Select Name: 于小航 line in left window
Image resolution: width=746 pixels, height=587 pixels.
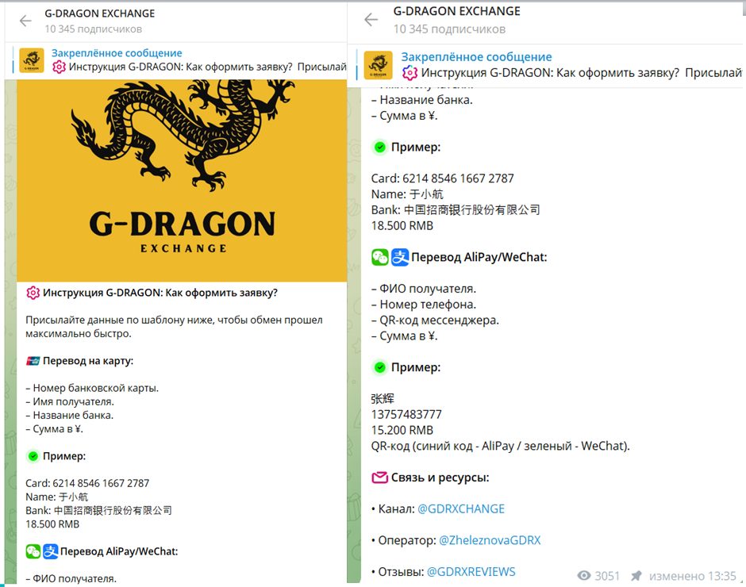click(56, 497)
